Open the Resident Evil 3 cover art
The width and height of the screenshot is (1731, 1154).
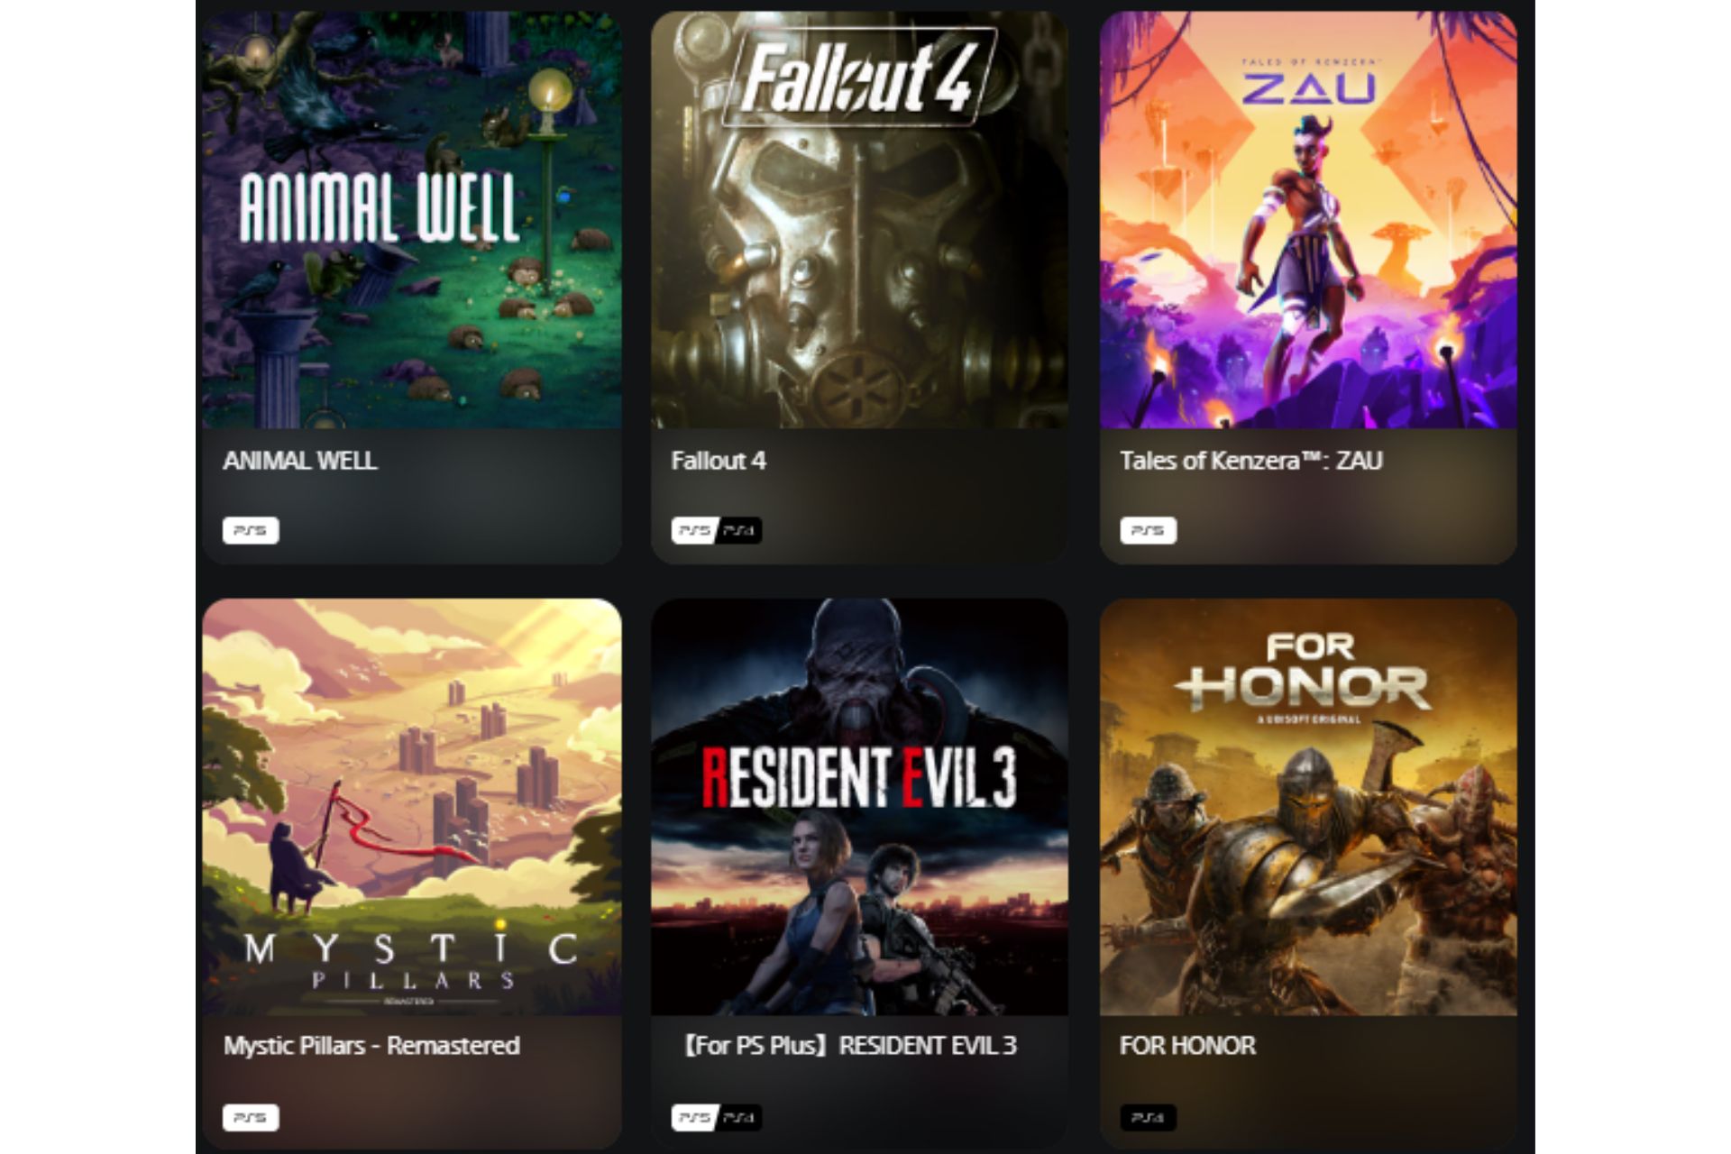click(x=859, y=807)
